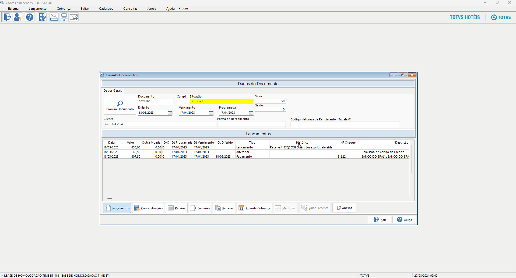The height and width of the screenshot is (278, 516).
Task: Click the Ajuda button in the dialog
Action: pyautogui.click(x=404, y=220)
